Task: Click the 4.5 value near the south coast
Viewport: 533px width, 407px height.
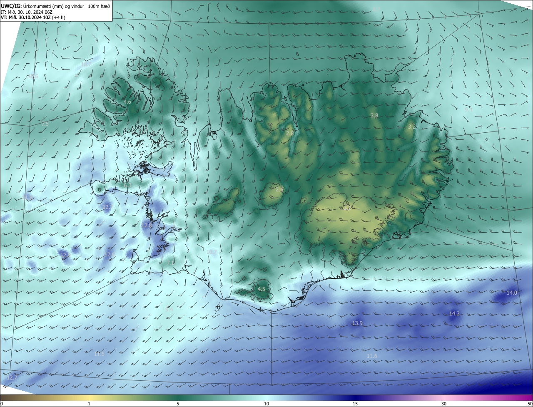Action: point(262,289)
